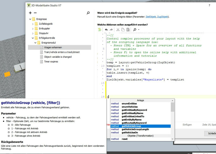Select the Stoppuhr folder label
The height and width of the screenshot is (154, 216).
[x=44, y=33]
